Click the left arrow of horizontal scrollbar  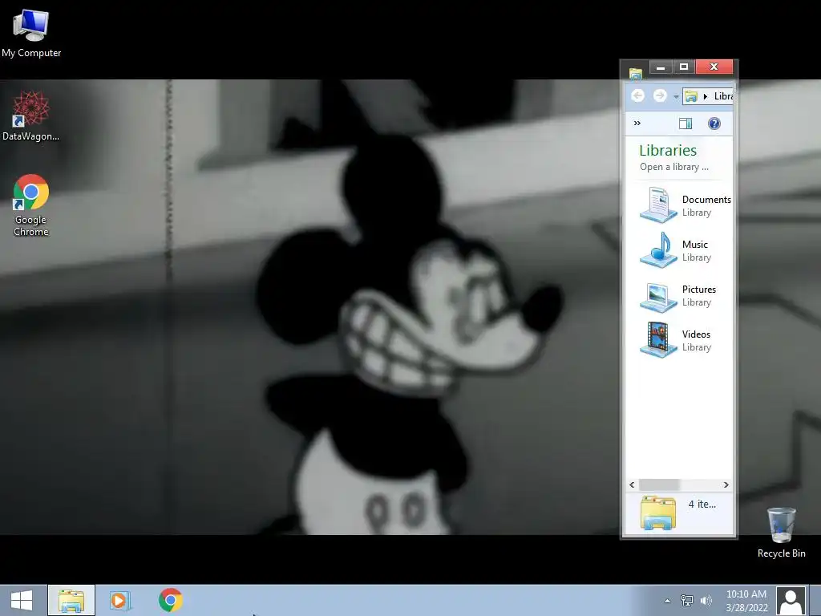(632, 484)
